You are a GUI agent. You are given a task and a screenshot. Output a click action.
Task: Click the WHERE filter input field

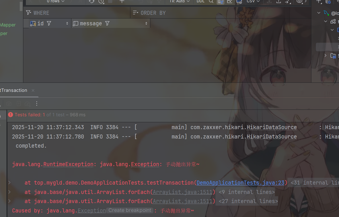pyautogui.click(x=80, y=13)
